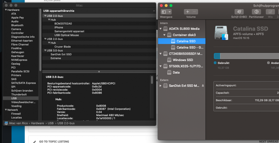Click the add volume plus button
Screen dimensions: 279x143
coord(187,12)
